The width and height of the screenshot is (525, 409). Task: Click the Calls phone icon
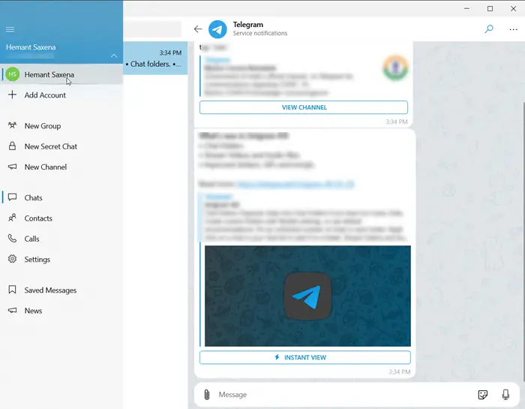tap(12, 239)
